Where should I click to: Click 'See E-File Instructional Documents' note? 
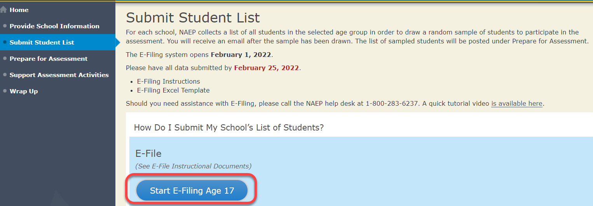click(x=193, y=166)
